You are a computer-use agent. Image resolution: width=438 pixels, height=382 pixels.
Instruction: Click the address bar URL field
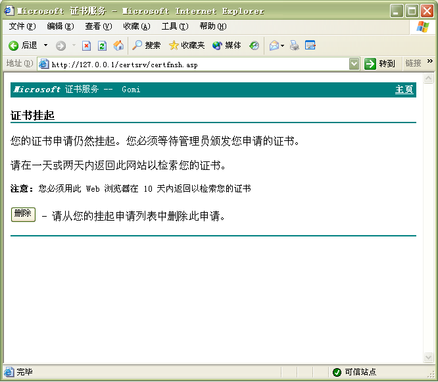tap(199, 65)
